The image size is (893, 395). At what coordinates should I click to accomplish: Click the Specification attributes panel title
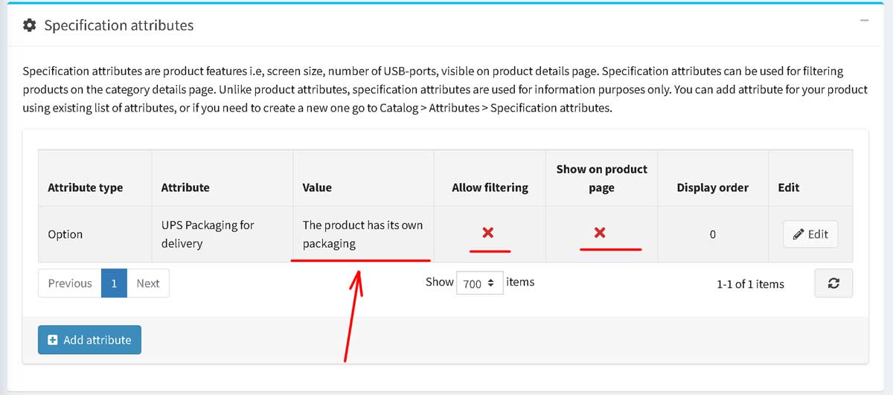pos(119,25)
